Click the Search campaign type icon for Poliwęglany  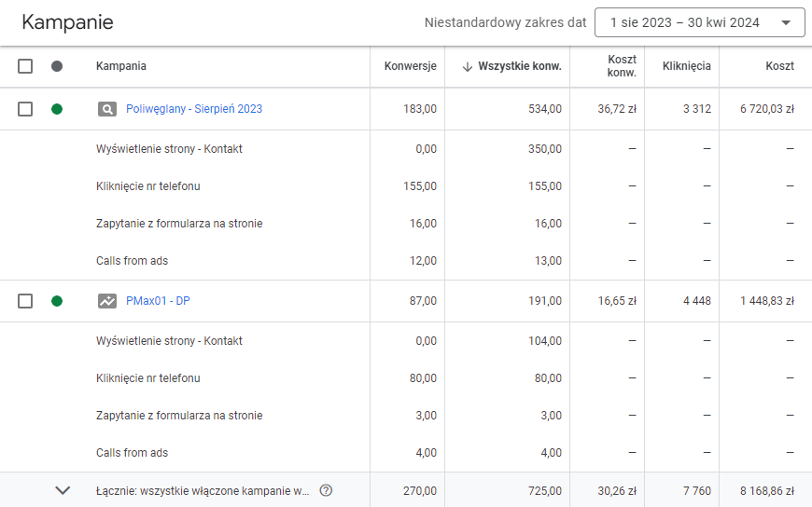107,109
